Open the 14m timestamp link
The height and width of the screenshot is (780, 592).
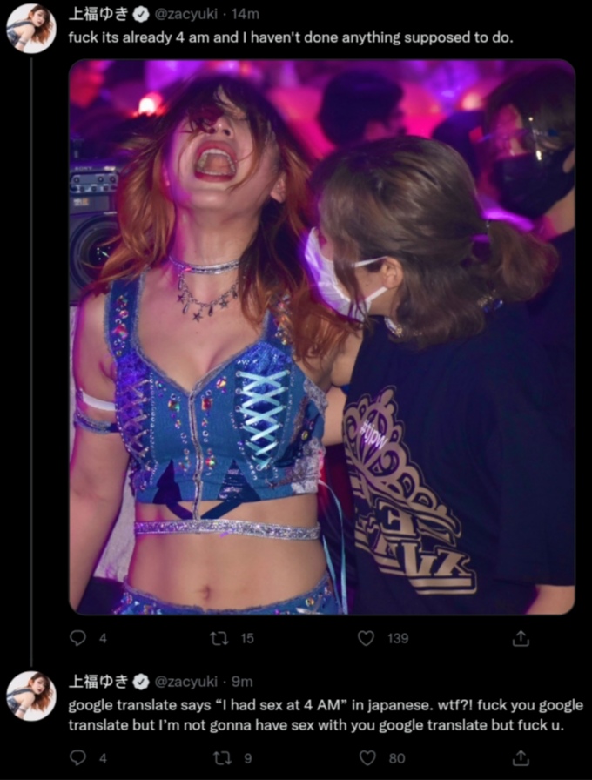246,15
